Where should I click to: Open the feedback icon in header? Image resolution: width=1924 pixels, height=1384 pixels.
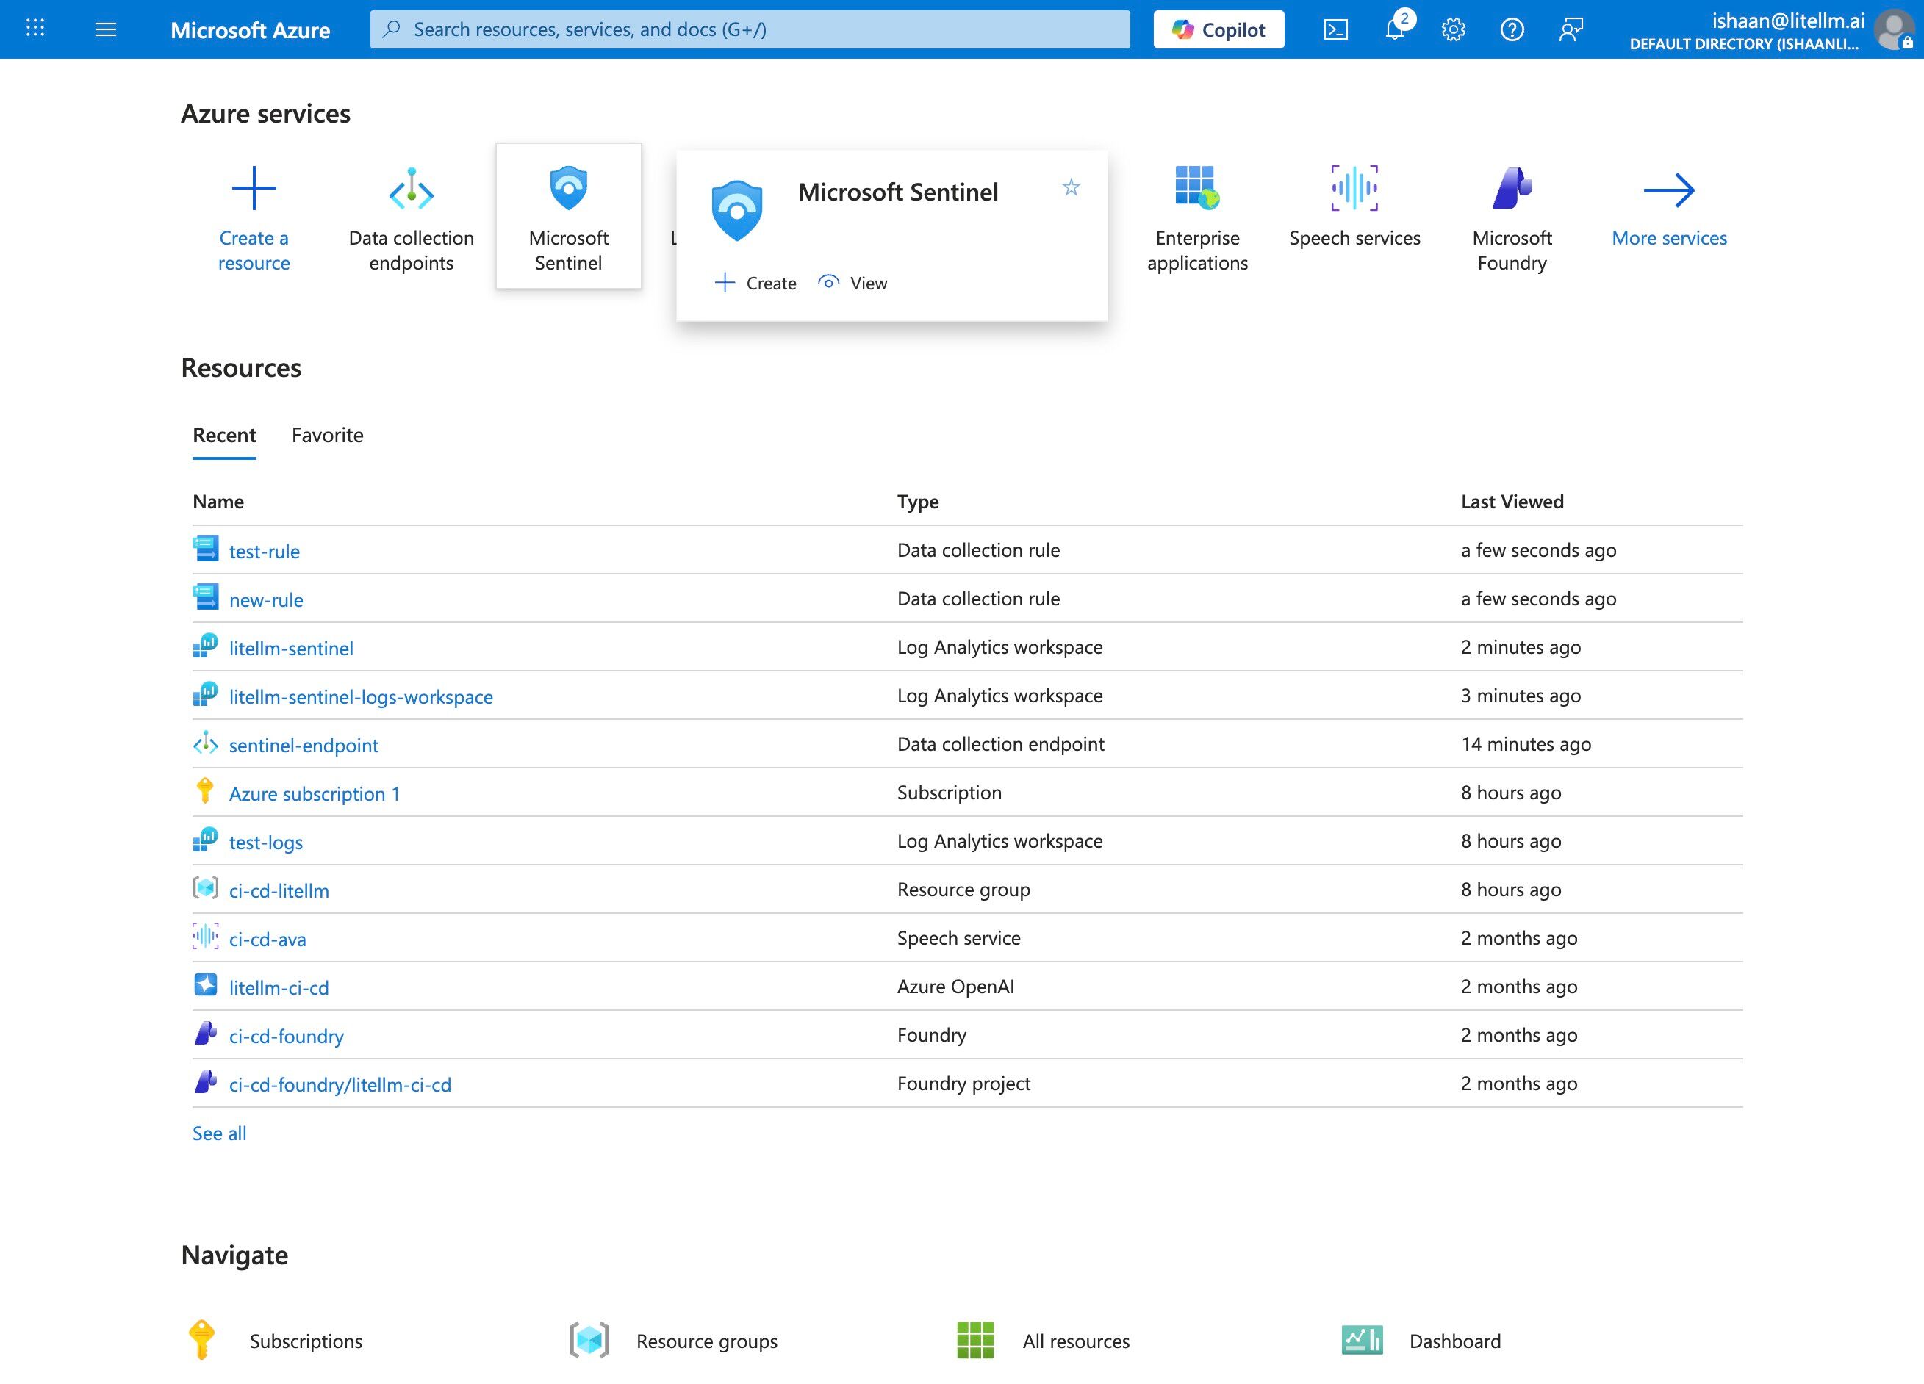1571,29
